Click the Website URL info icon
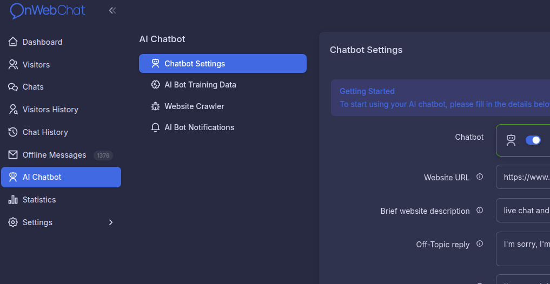The height and width of the screenshot is (284, 550). point(479,177)
